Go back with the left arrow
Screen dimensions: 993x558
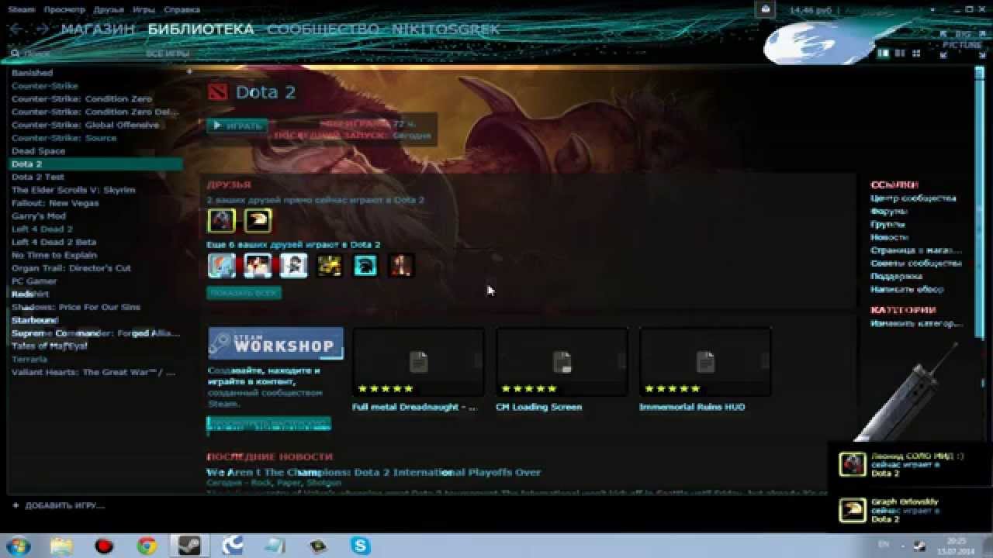[16, 29]
